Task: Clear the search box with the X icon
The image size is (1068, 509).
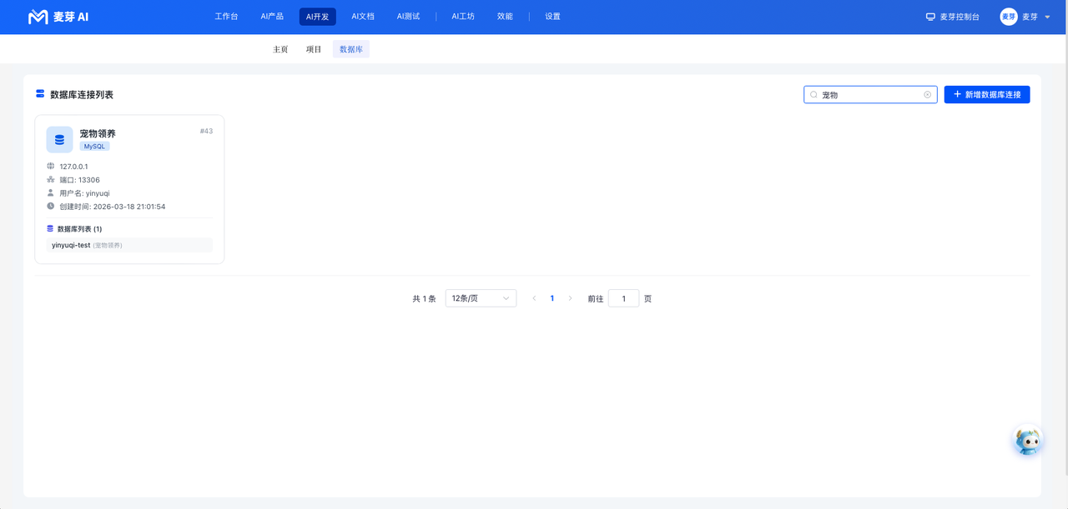Action: (927, 95)
